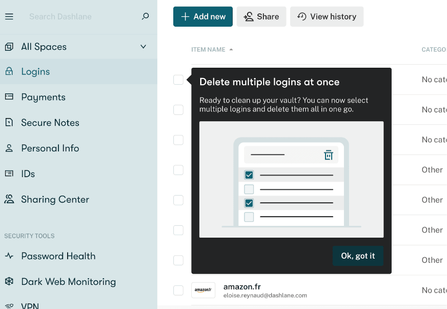Dismiss the popup with Ok, got it
Screen dimensions: 447x309
(x=358, y=256)
